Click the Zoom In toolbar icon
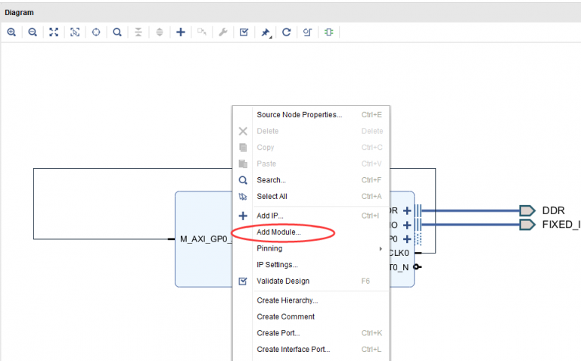Image resolution: width=581 pixels, height=361 pixels. (11, 33)
